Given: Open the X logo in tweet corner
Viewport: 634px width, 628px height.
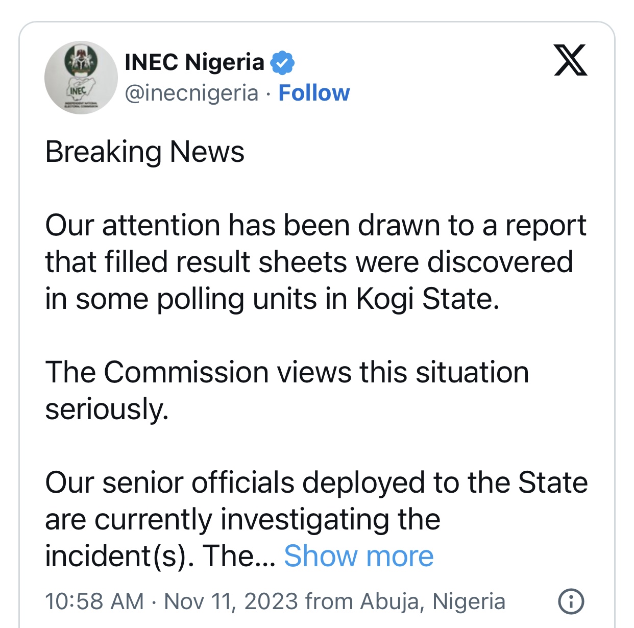Looking at the screenshot, I should [570, 60].
